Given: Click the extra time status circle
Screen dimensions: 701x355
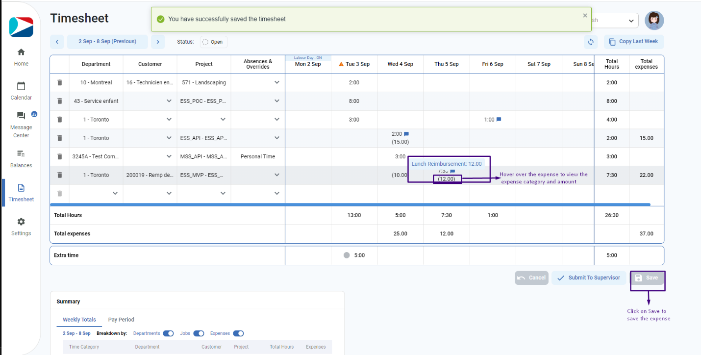Looking at the screenshot, I should (x=347, y=255).
